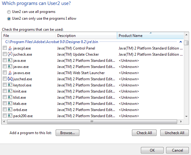191x155 pixels.
Task: Select the jusched.exe file name
Action: 23,79
